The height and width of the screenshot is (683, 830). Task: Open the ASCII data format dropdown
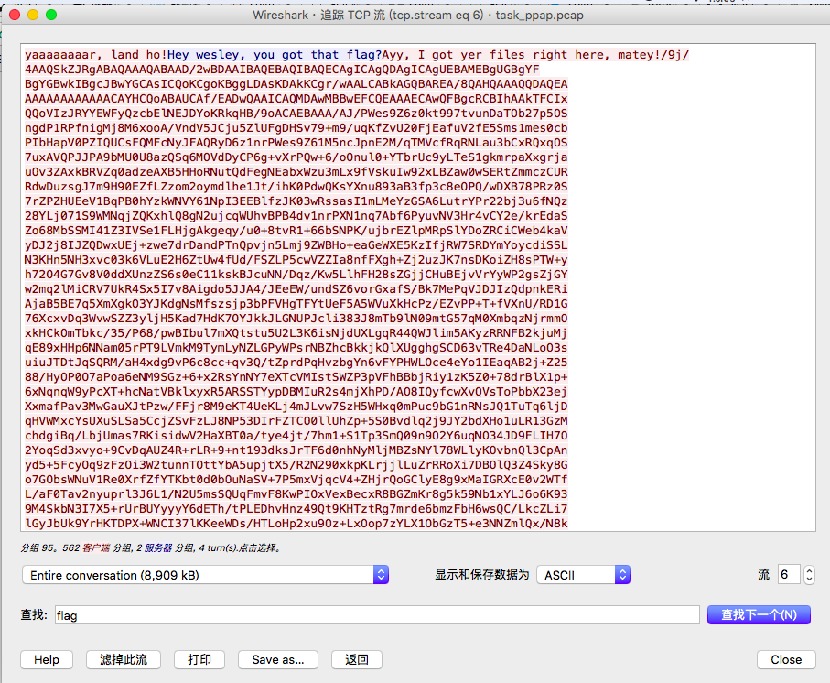click(x=583, y=575)
